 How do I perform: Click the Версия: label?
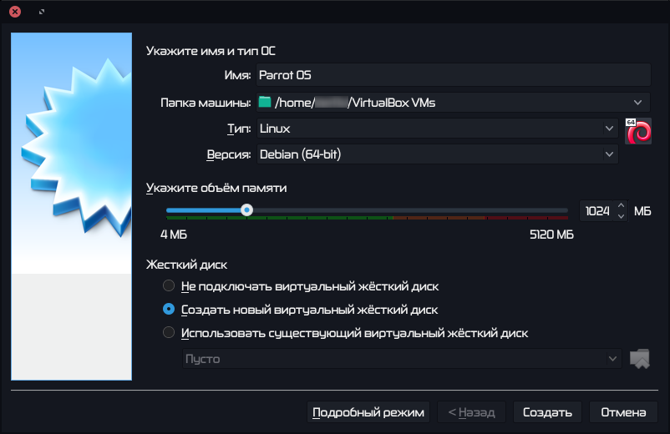point(229,154)
